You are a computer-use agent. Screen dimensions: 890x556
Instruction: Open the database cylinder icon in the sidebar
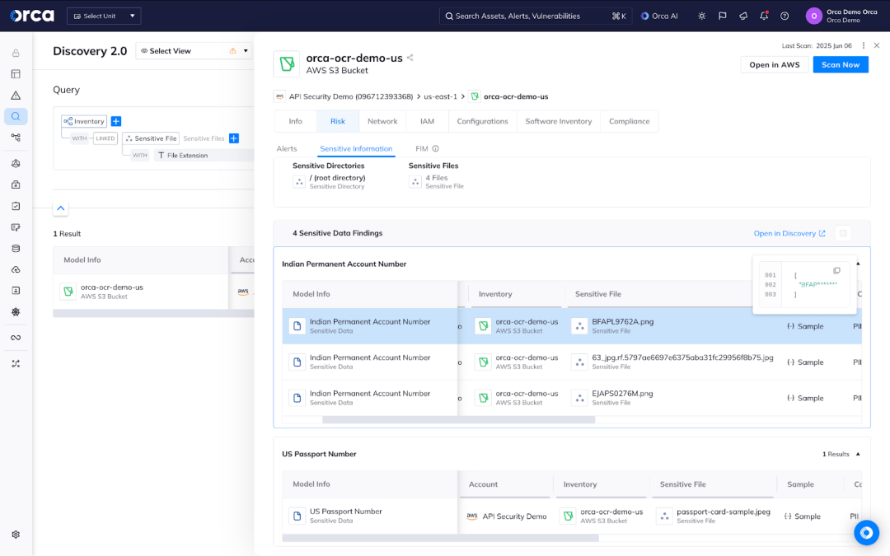coord(16,249)
